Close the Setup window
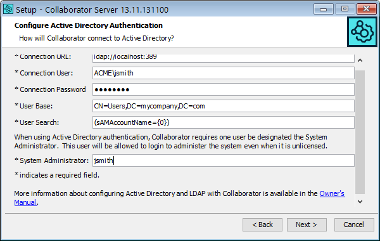Screen dimensions: 380x241 pyautogui.click(x=367, y=10)
